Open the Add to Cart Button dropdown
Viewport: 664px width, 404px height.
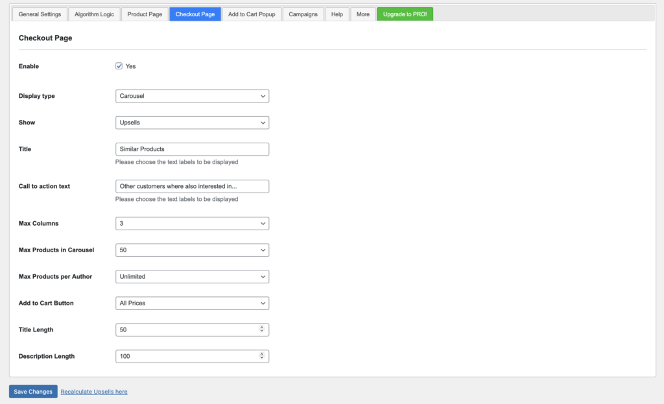click(192, 303)
